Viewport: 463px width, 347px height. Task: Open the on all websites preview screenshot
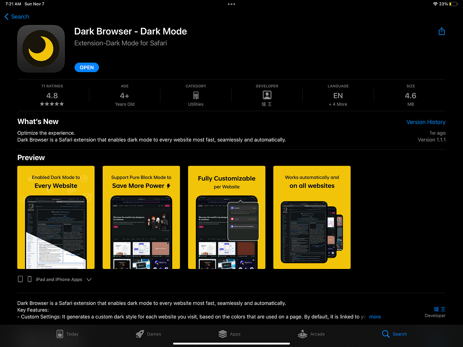(312, 217)
